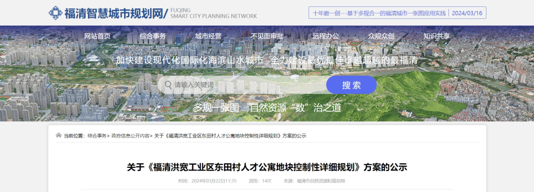Select the 众规众创 navigation item

tap(381, 36)
